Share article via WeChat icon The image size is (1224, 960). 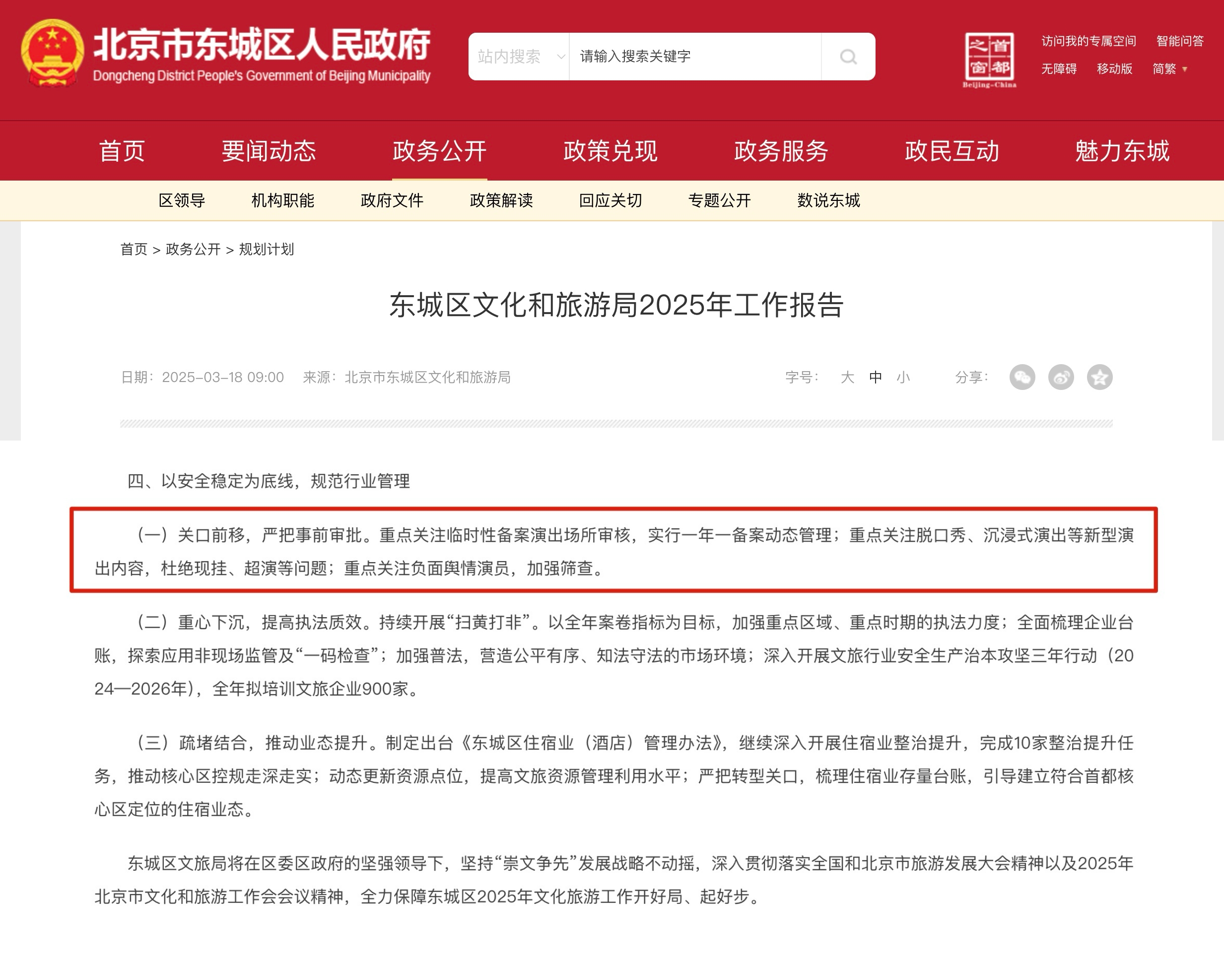tap(1021, 377)
